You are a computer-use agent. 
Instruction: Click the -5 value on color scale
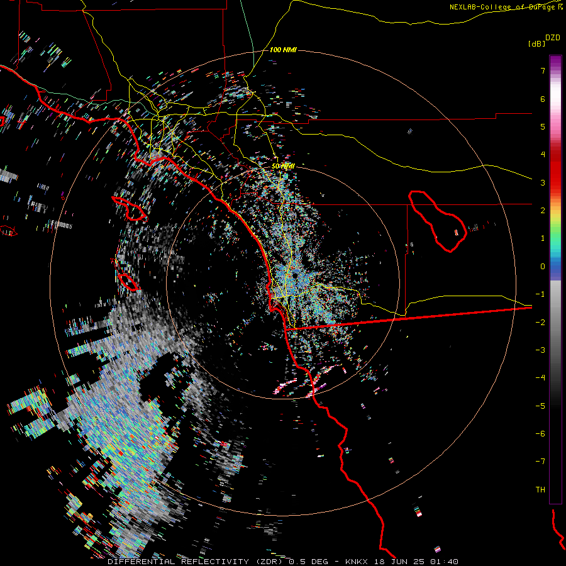540,406
